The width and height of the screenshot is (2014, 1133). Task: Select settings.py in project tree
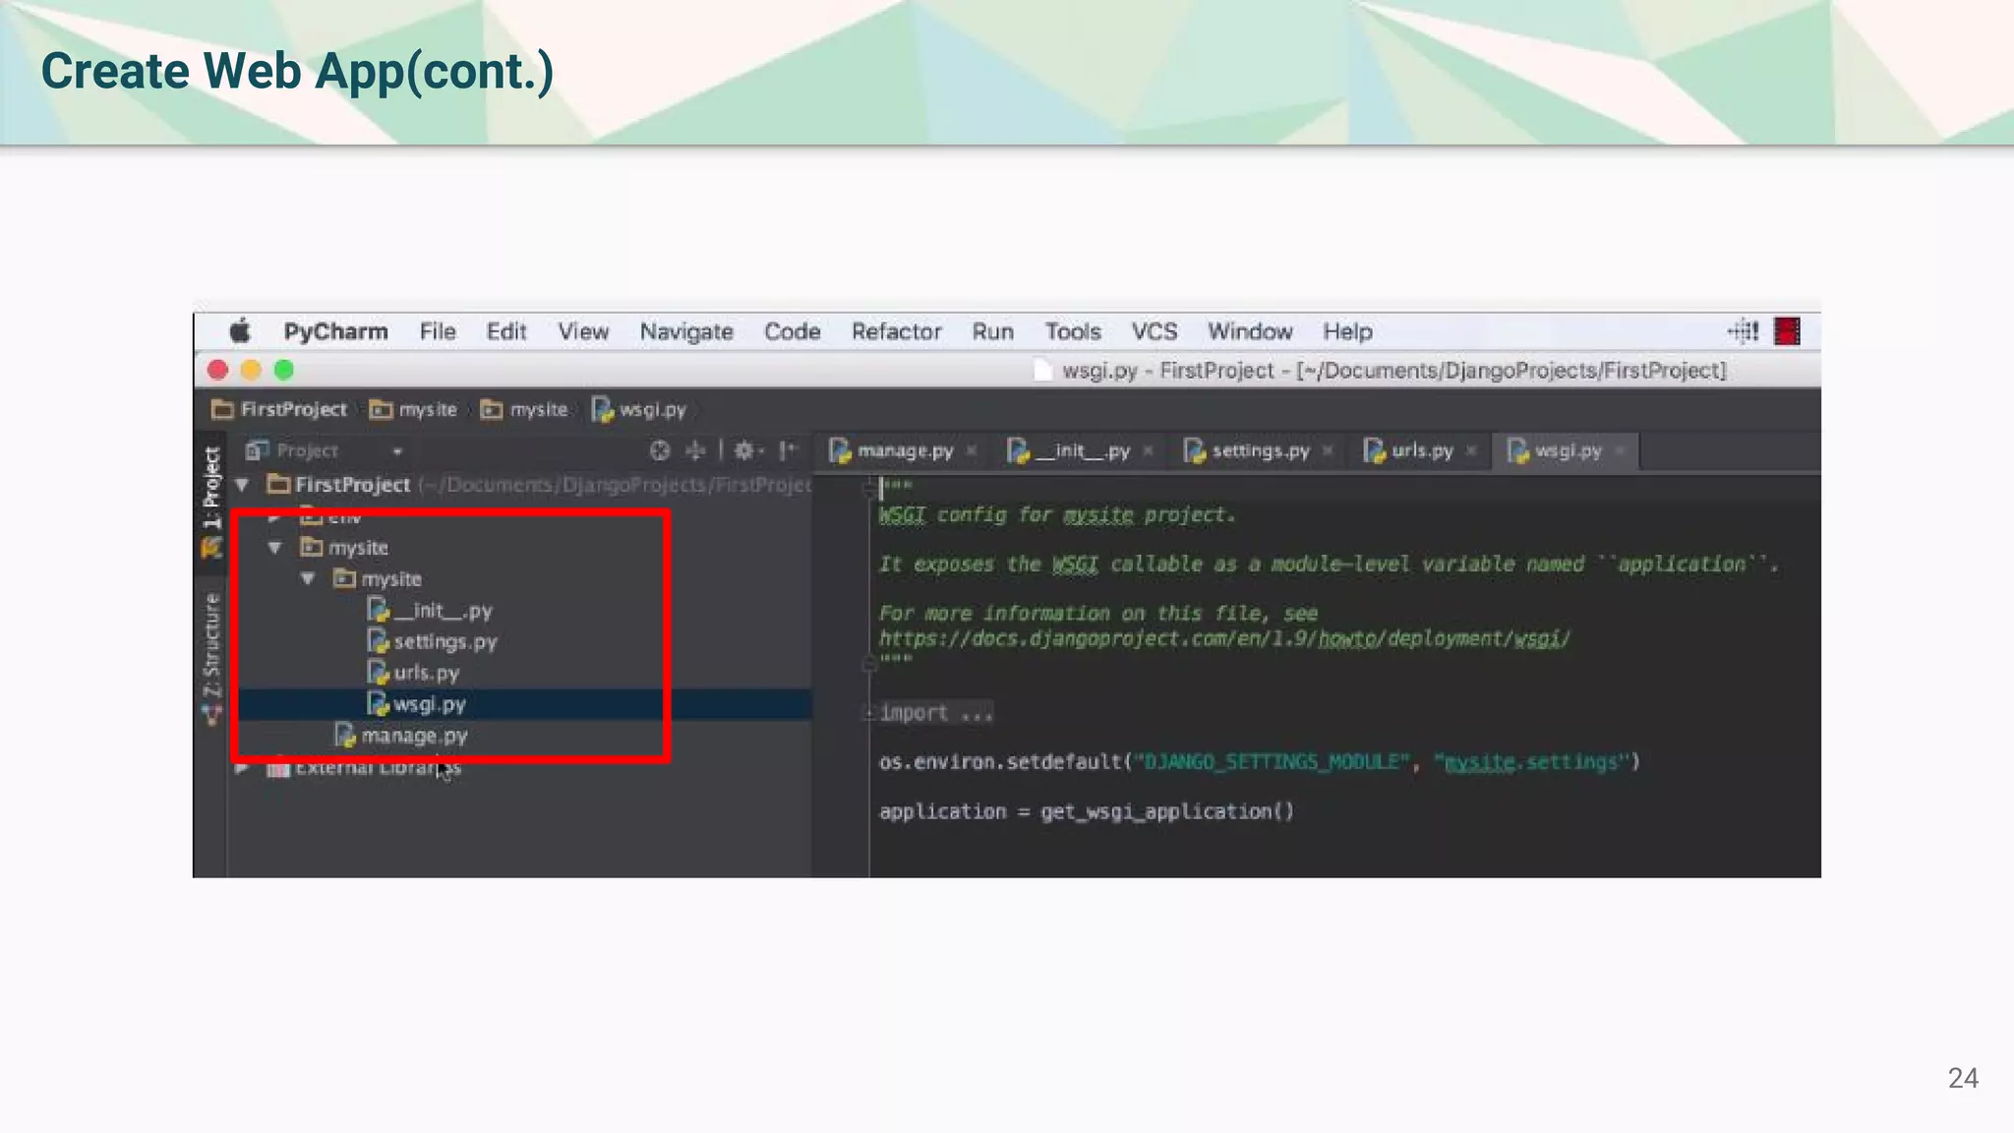(x=433, y=642)
